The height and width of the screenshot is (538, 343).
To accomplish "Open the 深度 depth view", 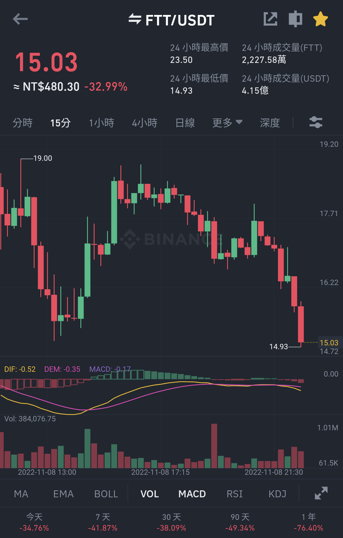I will pyautogui.click(x=270, y=123).
